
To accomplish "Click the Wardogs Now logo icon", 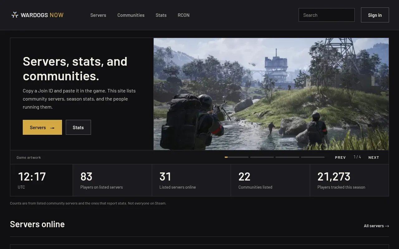I will tap(15, 15).
